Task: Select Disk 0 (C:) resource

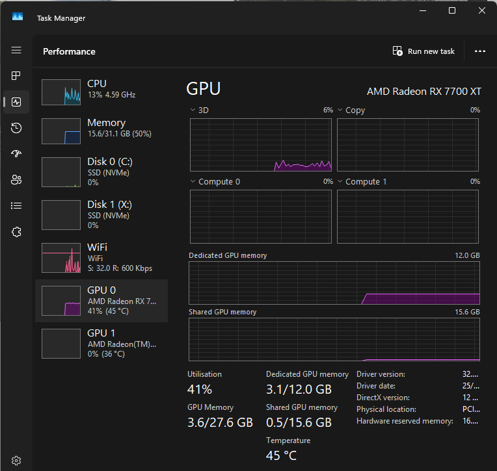Action: 101,172
